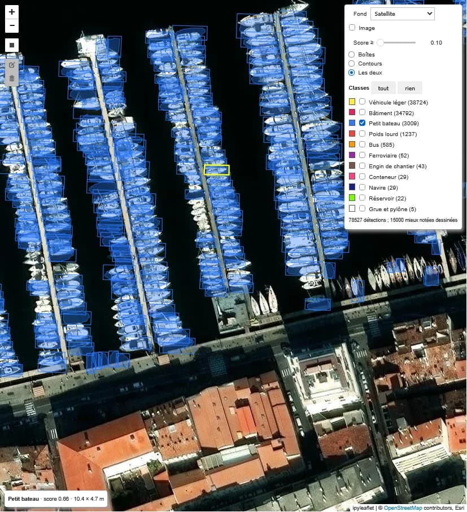Viewport: 467px width, 512px height.
Task: Select the Les deux radio option
Action: point(352,72)
